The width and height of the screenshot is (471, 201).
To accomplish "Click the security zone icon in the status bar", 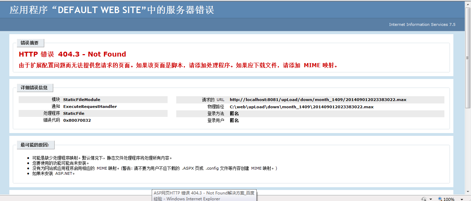I will pyautogui.click(x=424, y=199).
